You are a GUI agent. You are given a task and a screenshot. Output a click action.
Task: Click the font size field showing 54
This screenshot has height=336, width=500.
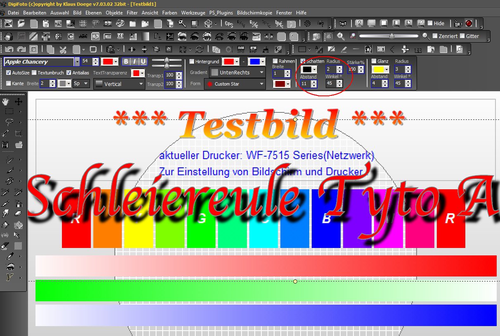[86, 61]
